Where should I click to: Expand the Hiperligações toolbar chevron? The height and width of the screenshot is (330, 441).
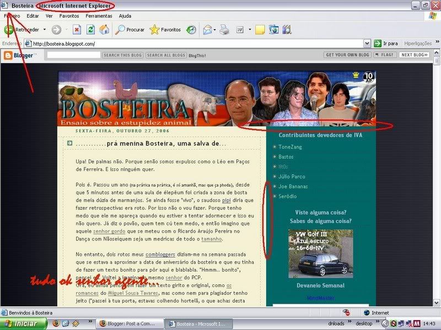(437, 42)
